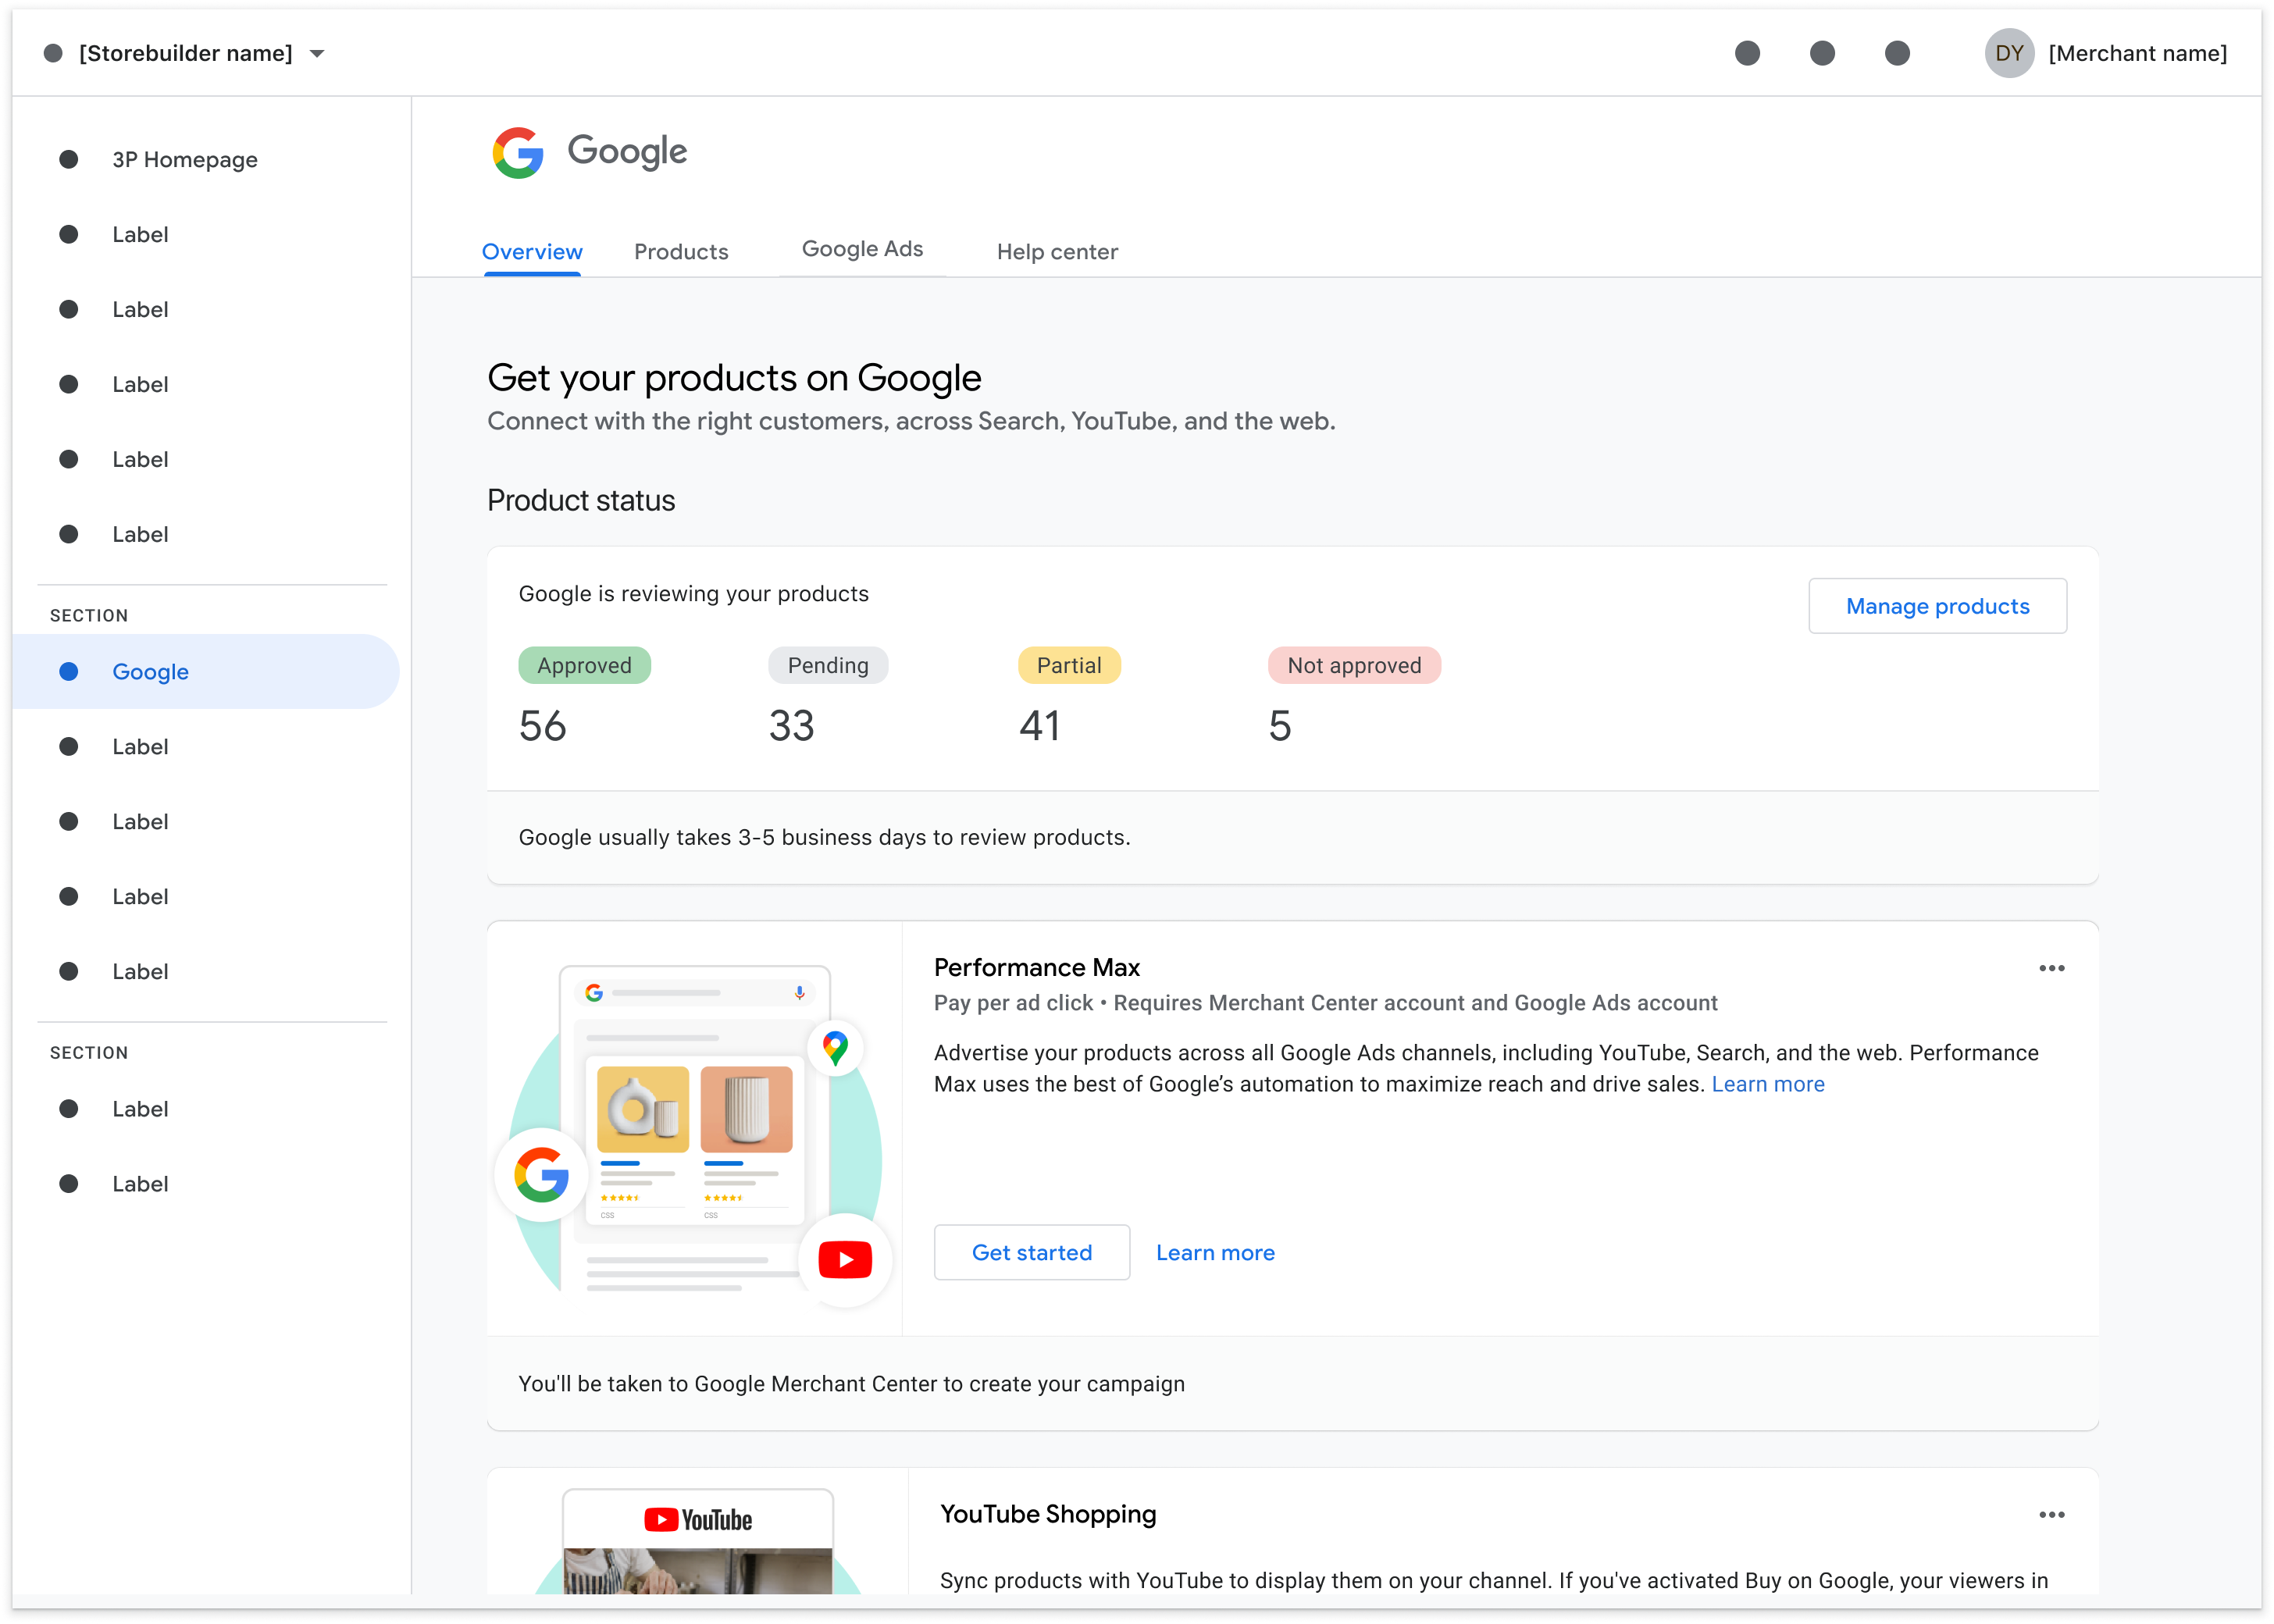Open the Merchant name account menu

click(x=2137, y=53)
